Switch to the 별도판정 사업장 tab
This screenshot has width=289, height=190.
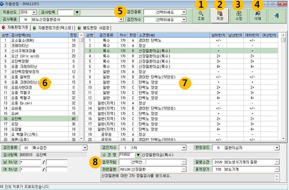tap(93, 28)
